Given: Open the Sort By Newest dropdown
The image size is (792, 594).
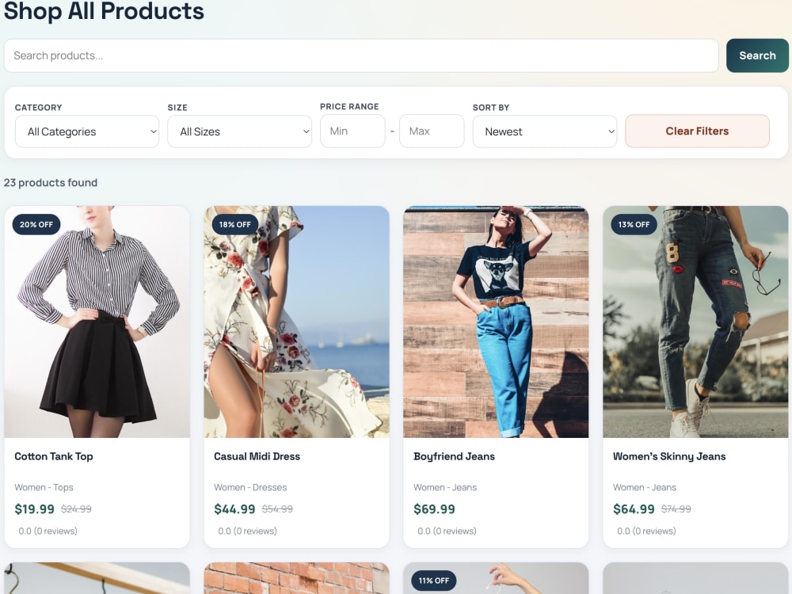Looking at the screenshot, I should point(545,131).
